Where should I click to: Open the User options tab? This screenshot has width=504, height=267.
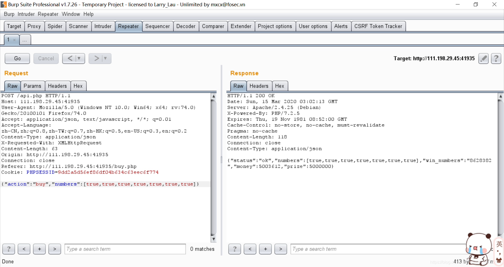tap(313, 26)
